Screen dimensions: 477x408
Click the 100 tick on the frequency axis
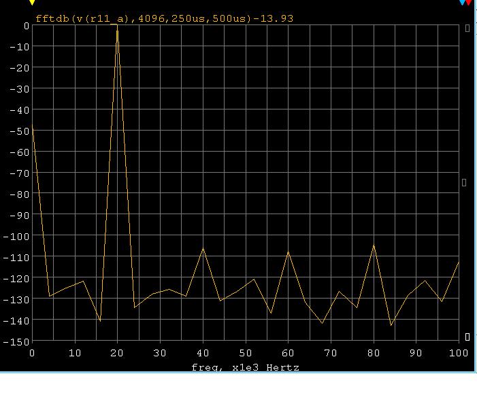459,353
